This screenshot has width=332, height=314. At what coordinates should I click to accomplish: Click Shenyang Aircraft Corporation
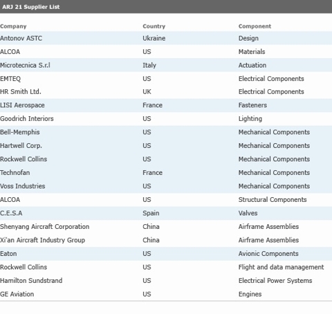[x=45, y=227]
